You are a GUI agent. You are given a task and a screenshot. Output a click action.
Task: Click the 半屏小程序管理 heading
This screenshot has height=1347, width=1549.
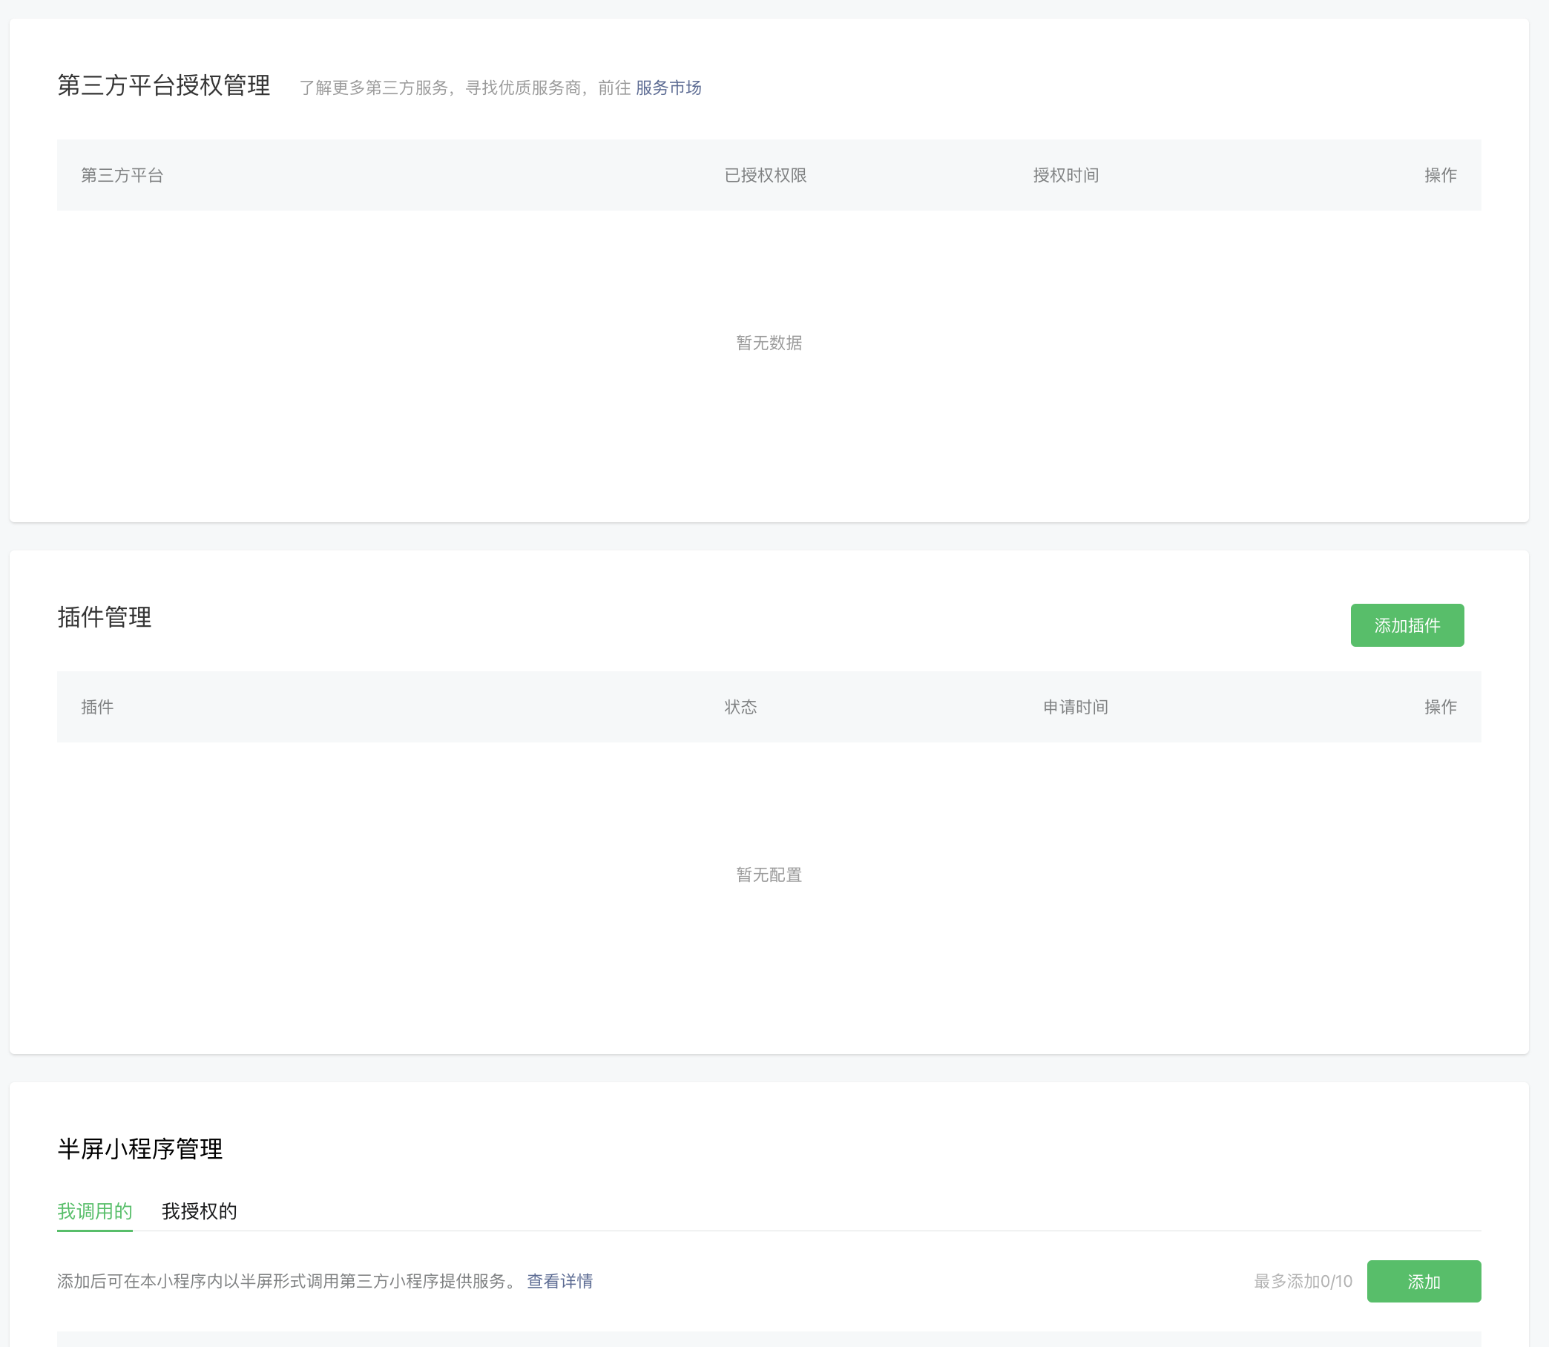pyautogui.click(x=140, y=1148)
